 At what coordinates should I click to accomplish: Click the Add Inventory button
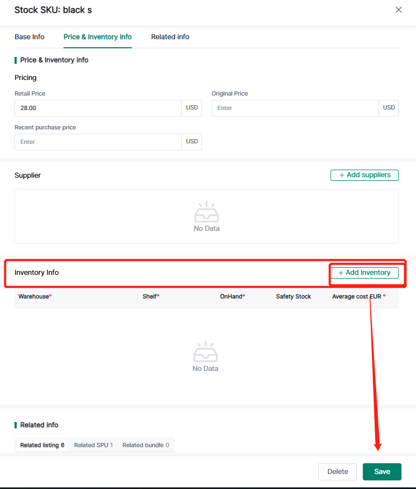point(364,273)
